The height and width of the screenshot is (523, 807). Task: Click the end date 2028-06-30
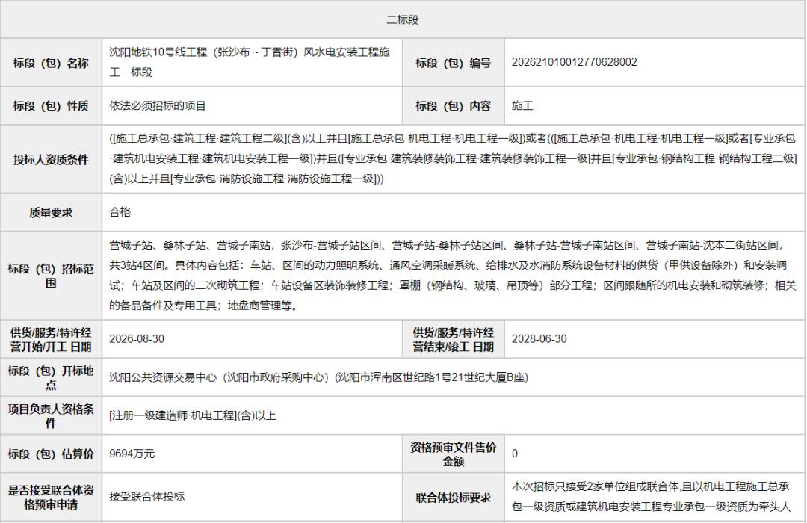coord(539,339)
